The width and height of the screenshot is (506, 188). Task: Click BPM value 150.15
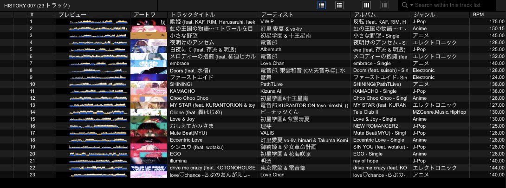click(x=497, y=29)
